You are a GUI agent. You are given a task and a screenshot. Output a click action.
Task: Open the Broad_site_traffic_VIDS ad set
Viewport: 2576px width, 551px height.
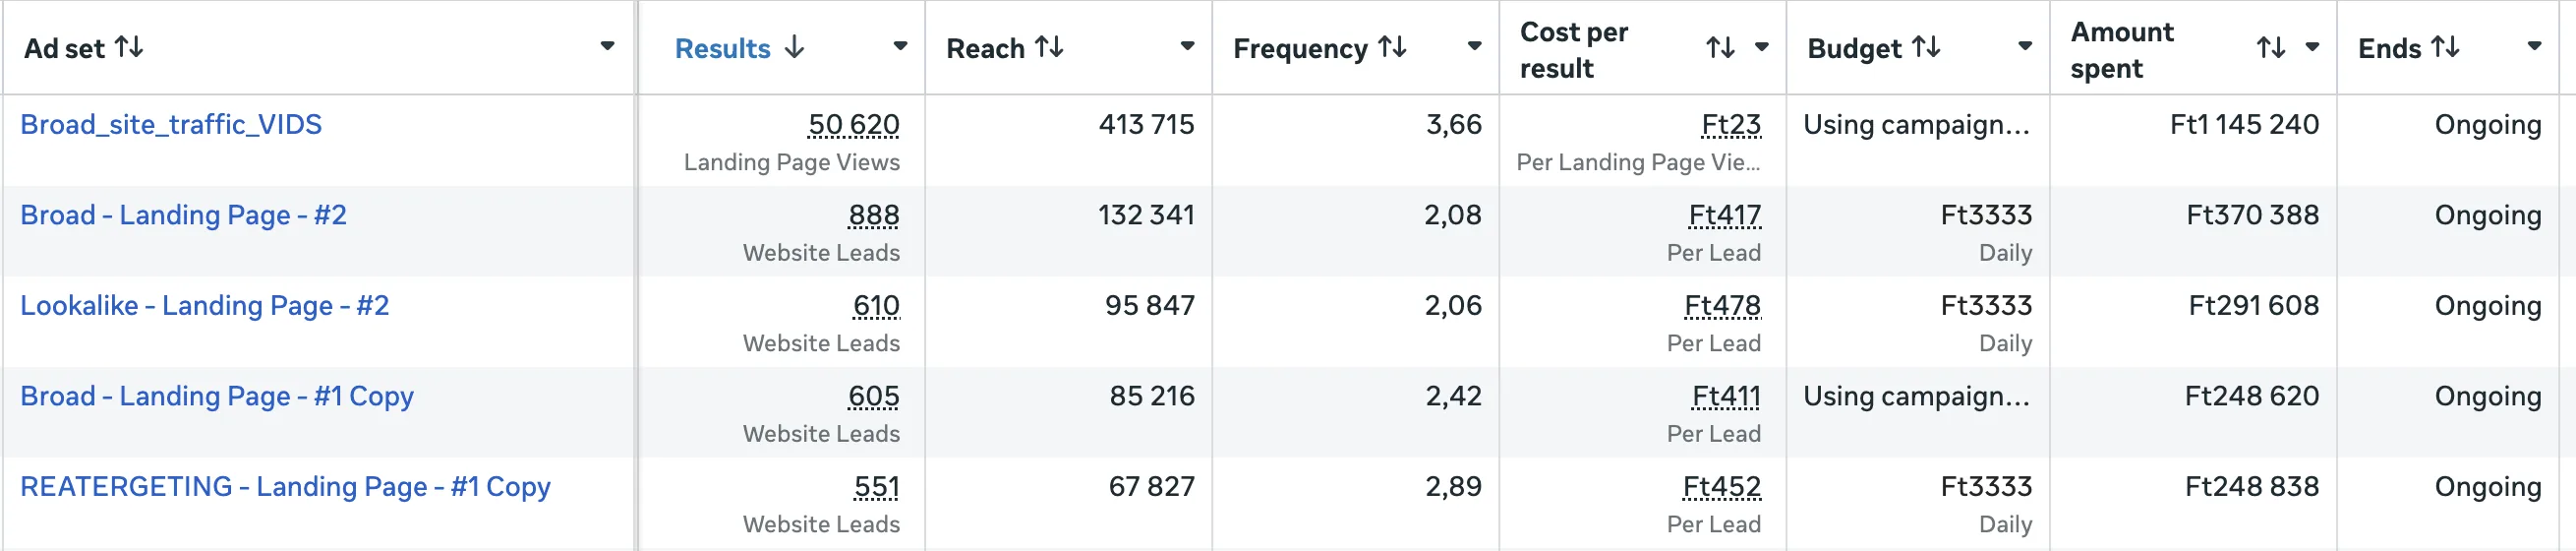(x=171, y=125)
